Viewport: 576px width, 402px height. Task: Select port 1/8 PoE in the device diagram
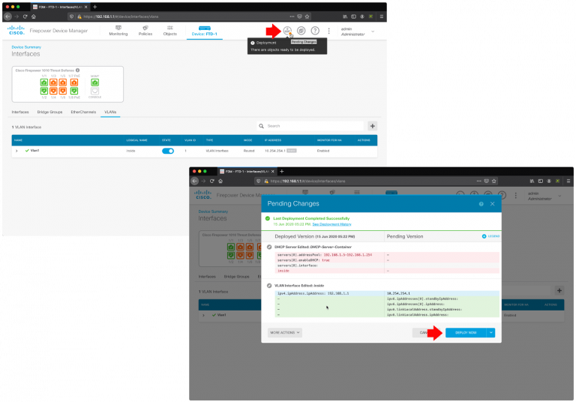(x=74, y=91)
